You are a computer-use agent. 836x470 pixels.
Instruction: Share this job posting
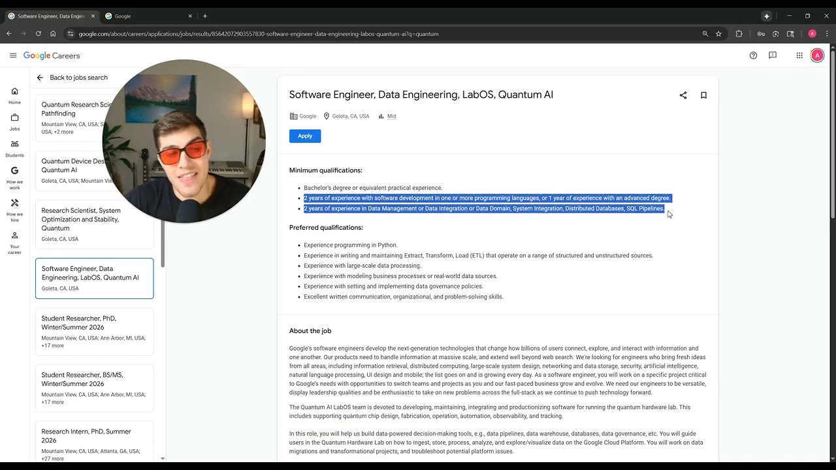click(683, 95)
